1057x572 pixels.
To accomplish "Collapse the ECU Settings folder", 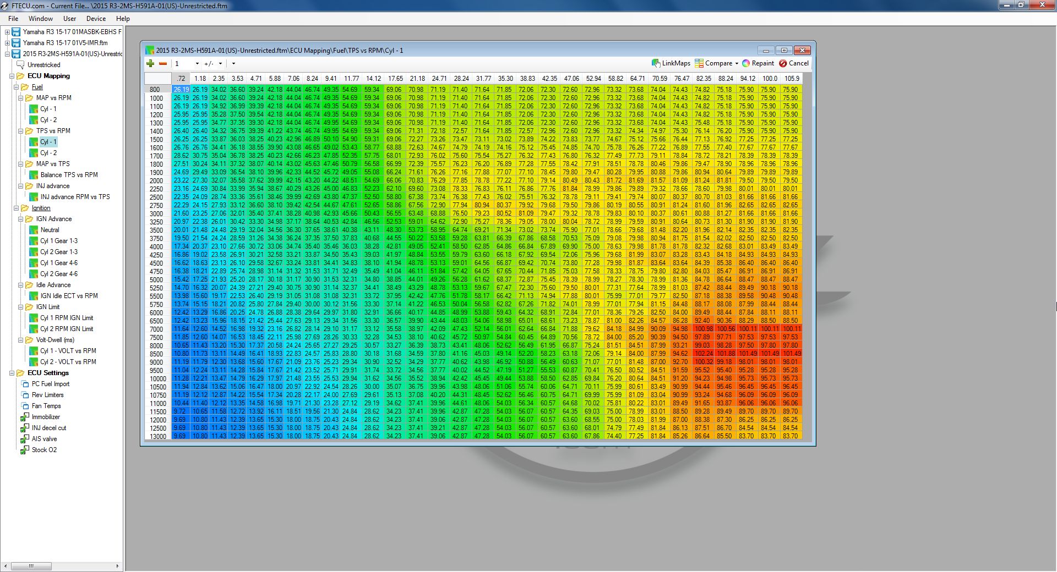I will (x=12, y=373).
